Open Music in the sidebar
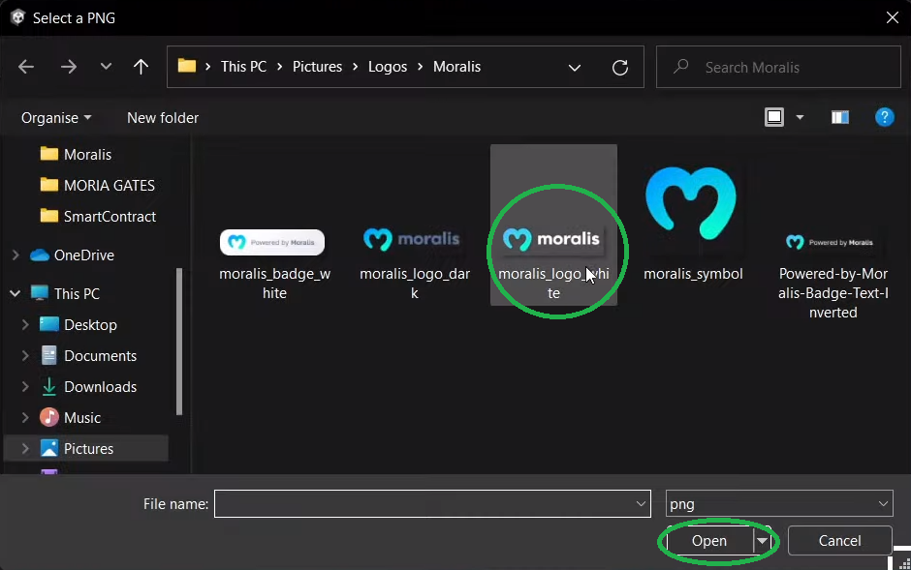The image size is (911, 570). coord(70,417)
